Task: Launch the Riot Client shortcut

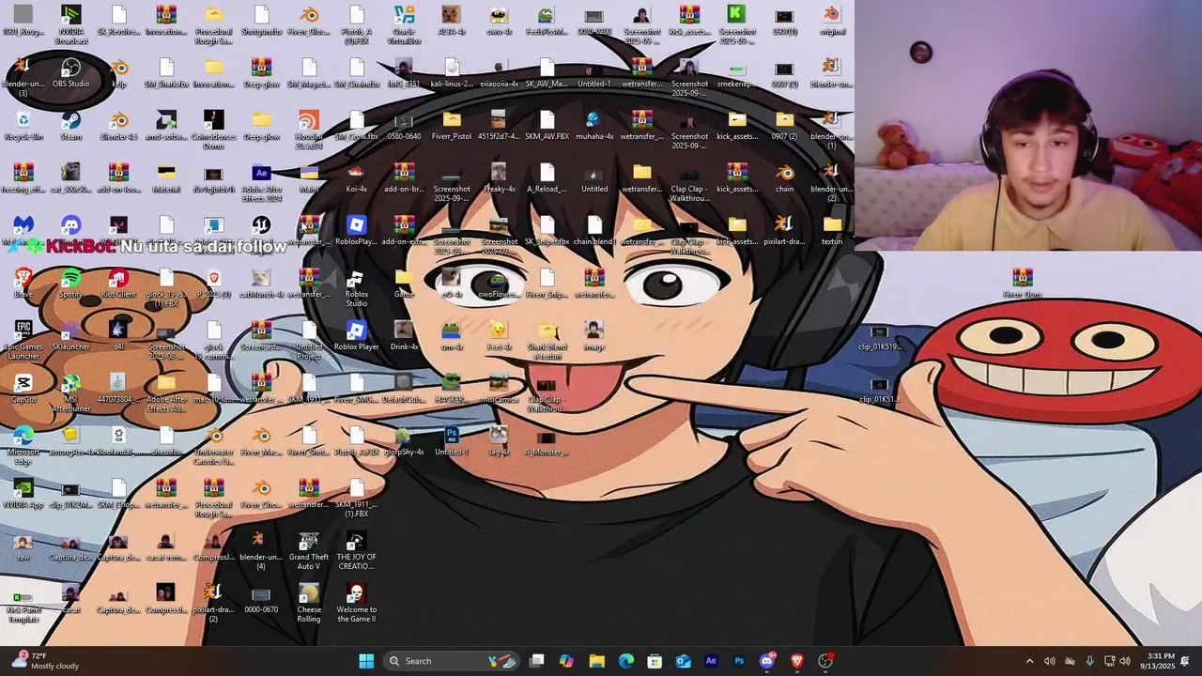Action: tap(118, 283)
